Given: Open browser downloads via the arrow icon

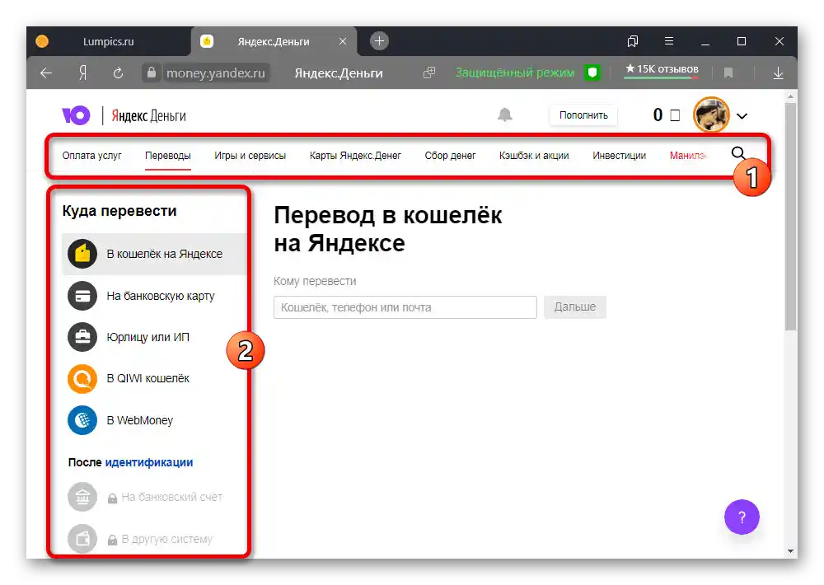Looking at the screenshot, I should tap(778, 73).
